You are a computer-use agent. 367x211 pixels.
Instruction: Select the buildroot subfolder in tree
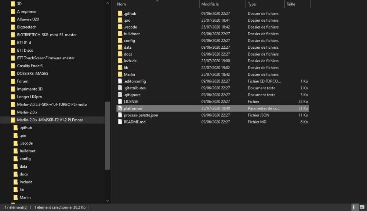[28, 151]
